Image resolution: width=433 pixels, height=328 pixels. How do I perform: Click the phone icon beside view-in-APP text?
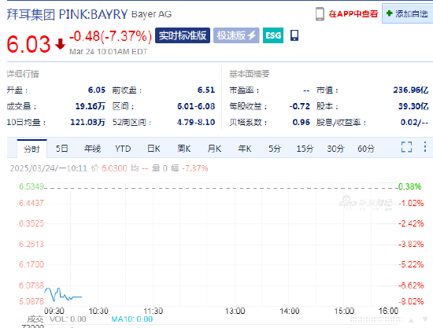[x=320, y=14]
